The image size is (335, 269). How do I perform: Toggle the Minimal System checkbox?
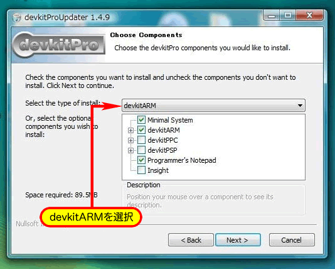(141, 120)
